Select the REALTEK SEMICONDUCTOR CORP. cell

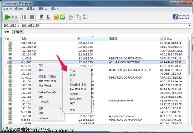[130, 70]
